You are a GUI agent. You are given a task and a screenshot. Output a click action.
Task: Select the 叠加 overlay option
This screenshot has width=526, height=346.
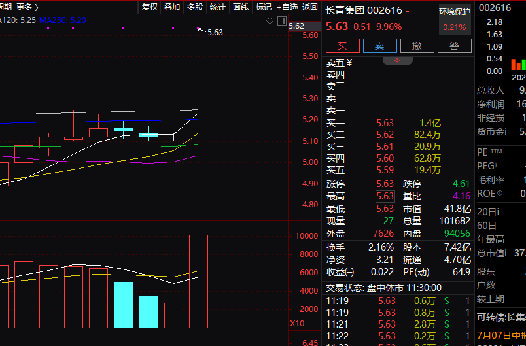(x=172, y=7)
